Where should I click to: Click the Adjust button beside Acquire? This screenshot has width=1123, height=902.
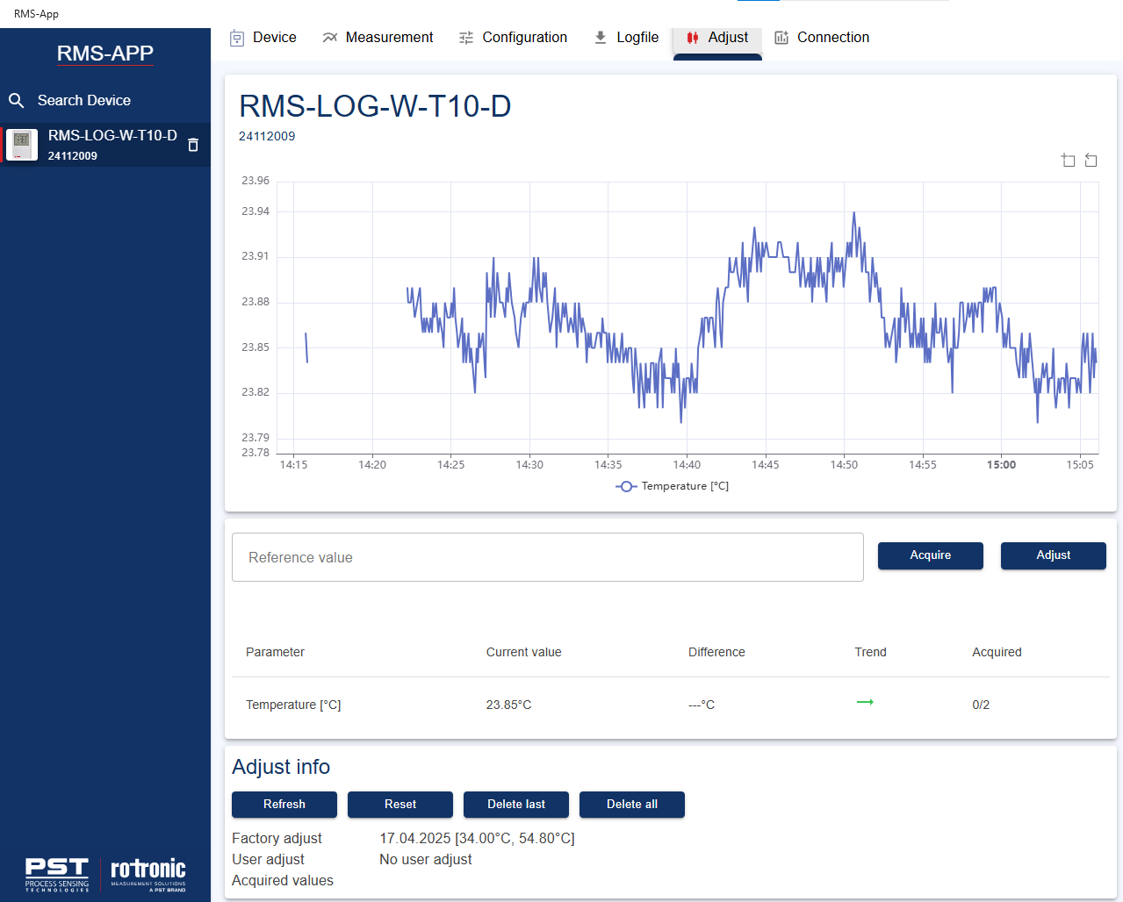pos(1054,555)
